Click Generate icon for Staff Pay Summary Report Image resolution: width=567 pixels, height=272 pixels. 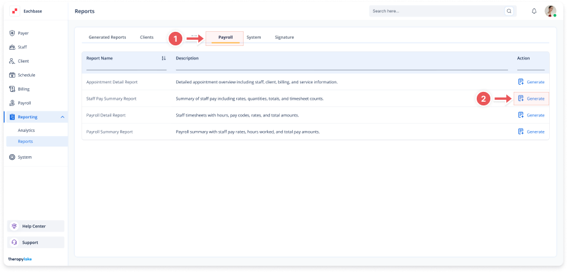click(x=521, y=98)
